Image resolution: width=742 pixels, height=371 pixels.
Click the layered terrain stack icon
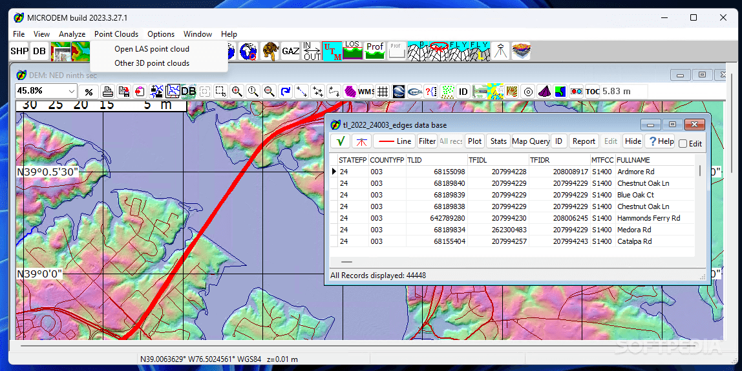(x=521, y=51)
